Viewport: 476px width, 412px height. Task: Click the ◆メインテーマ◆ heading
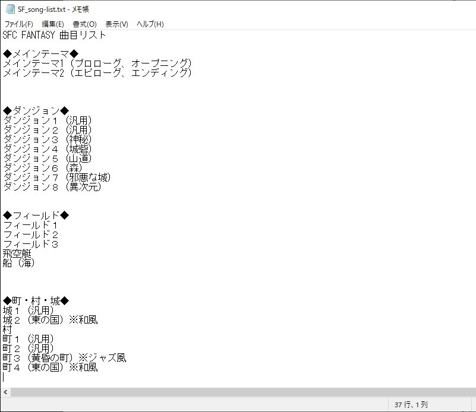[x=40, y=54]
